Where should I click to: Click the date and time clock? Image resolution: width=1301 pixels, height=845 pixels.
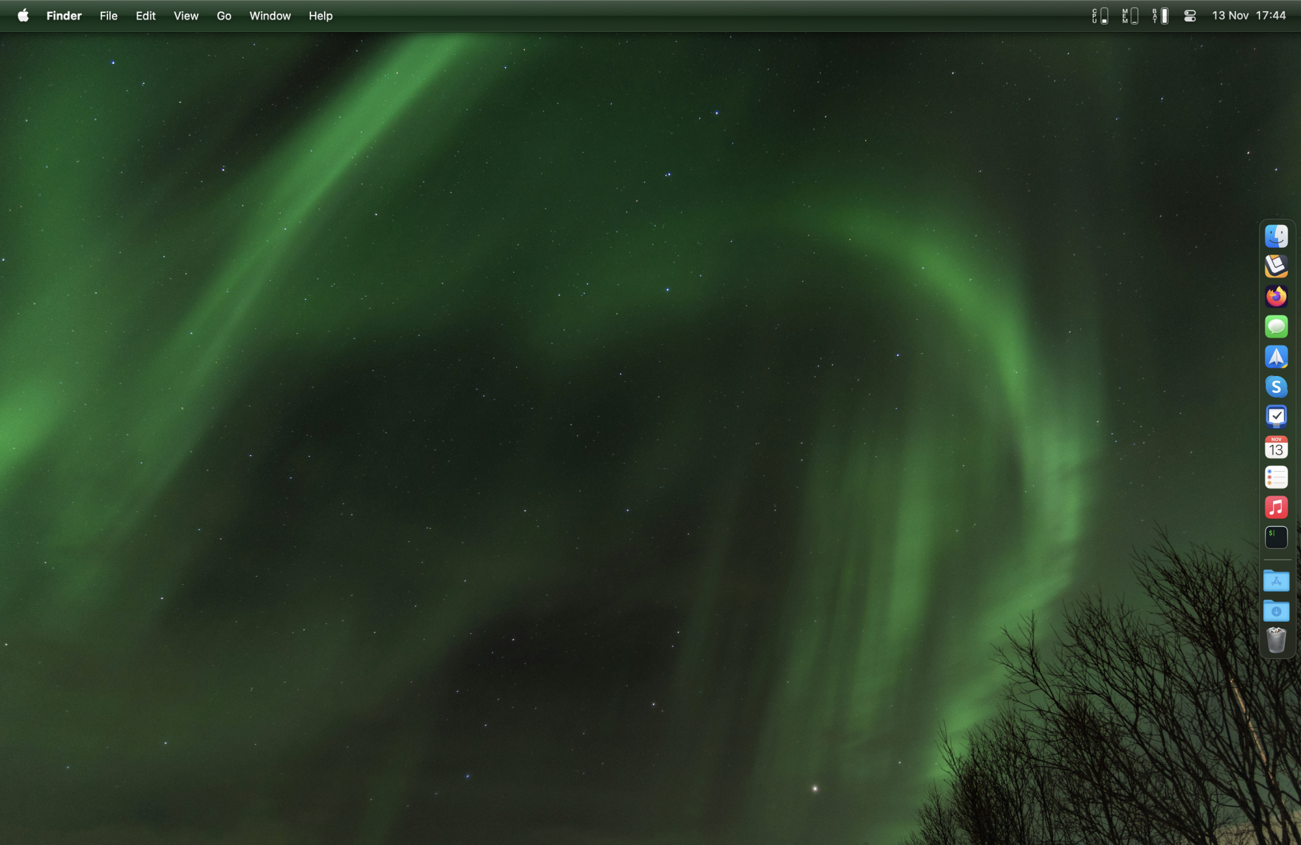click(x=1248, y=16)
